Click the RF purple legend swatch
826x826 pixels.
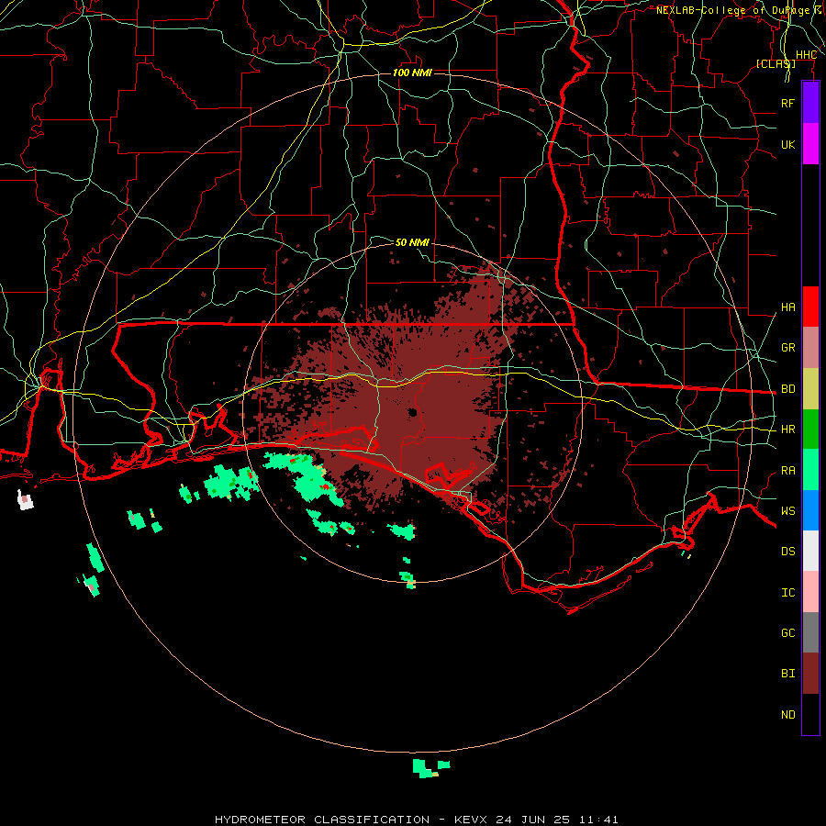pyautogui.click(x=810, y=102)
